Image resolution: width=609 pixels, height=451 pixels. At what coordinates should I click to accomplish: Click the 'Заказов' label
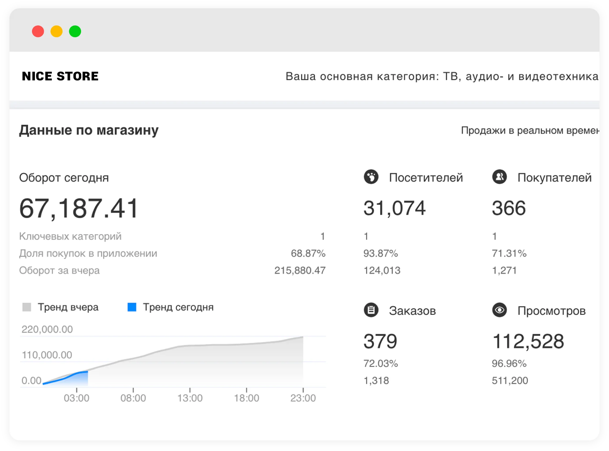tap(412, 311)
